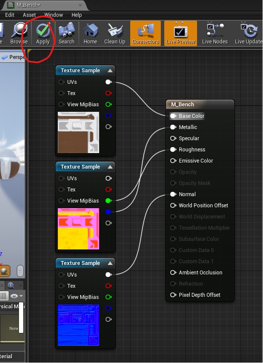Click the blue normal map texture thumbnail
The width and height of the screenshot is (263, 363).
pos(78,325)
